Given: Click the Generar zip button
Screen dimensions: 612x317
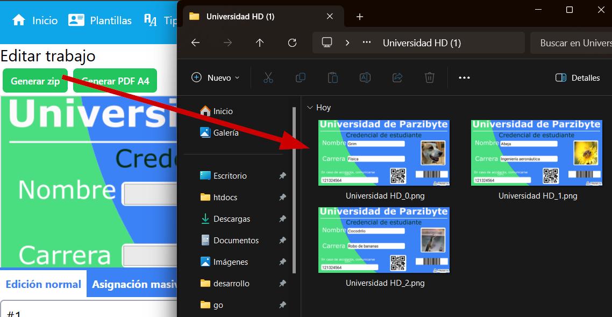Looking at the screenshot, I should (x=35, y=81).
